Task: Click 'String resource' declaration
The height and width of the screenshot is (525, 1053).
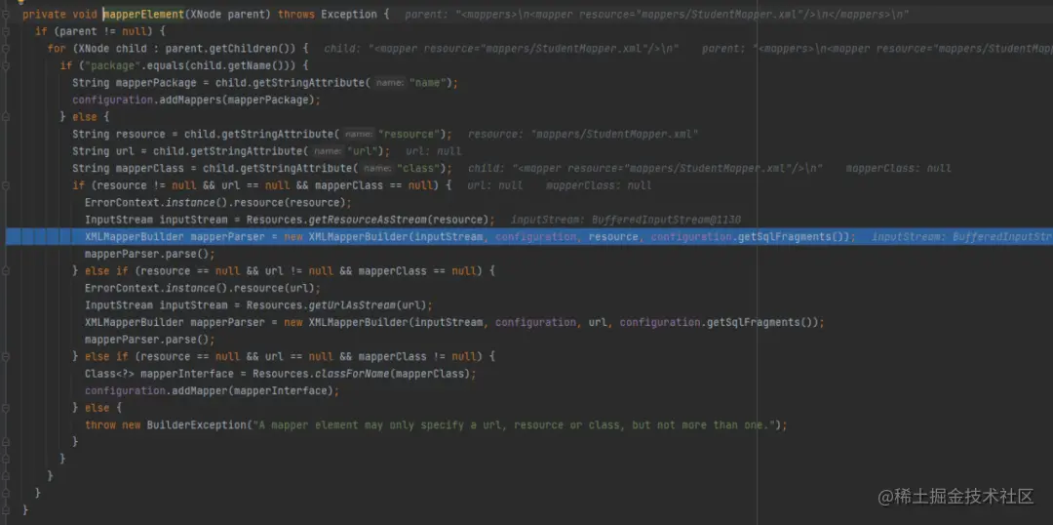Action: 120,134
